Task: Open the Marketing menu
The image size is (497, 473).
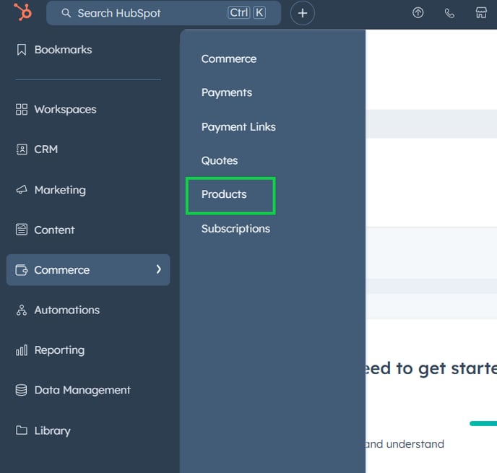Action: click(x=60, y=190)
